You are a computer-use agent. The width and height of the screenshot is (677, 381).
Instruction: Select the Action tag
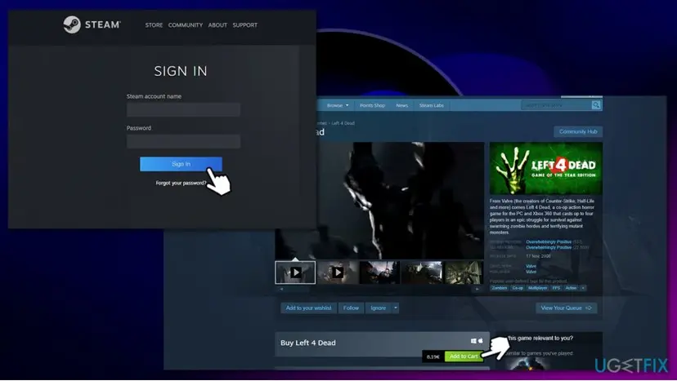tap(571, 288)
